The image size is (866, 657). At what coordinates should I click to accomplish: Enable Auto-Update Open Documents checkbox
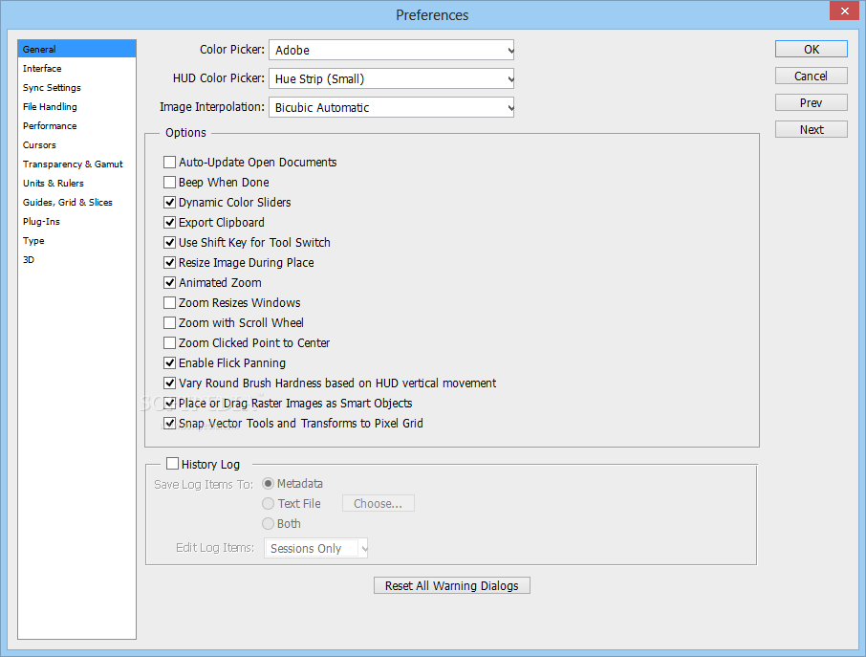(169, 163)
